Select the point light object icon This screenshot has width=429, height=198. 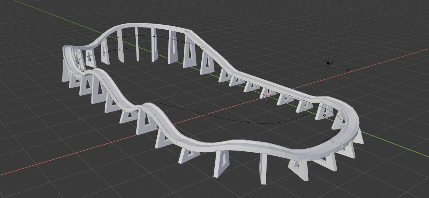pyautogui.click(x=328, y=63)
